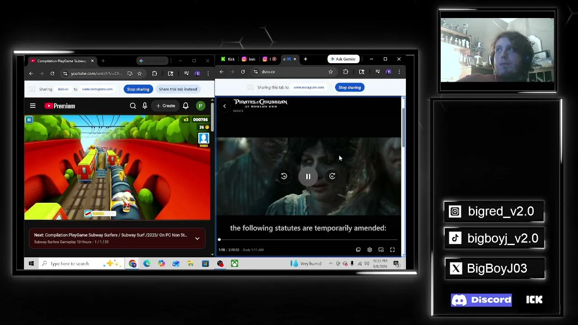Pause the Pirates of the Caribbean movie

coord(308,176)
